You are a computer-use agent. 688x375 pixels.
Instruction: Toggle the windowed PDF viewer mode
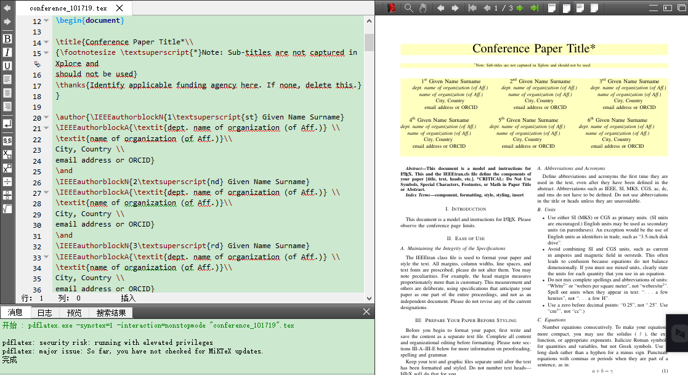point(683,8)
